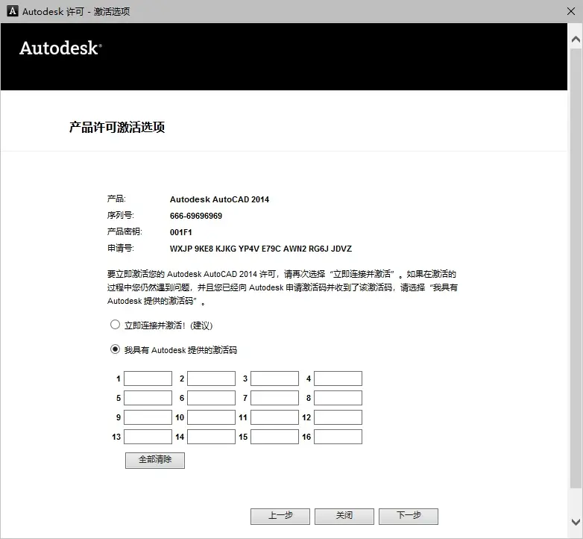Click the Autodesk logo in the banner
583x539 pixels.
pyautogui.click(x=60, y=48)
